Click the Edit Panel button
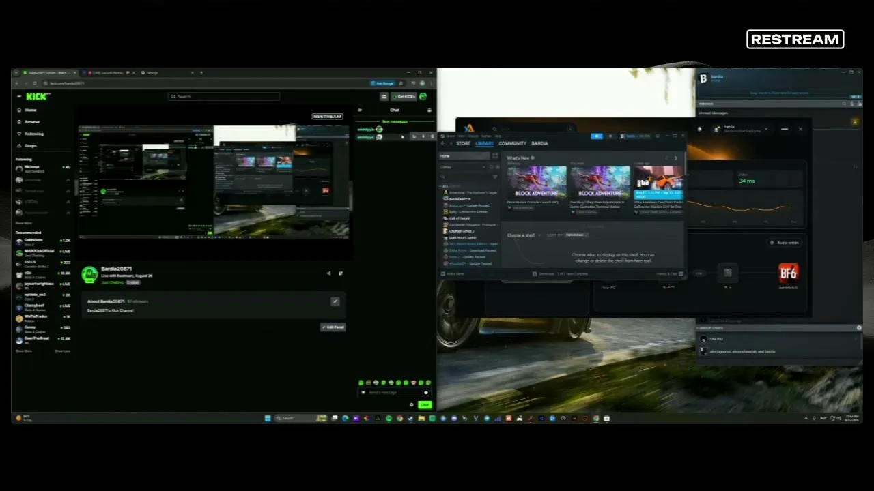 333,327
